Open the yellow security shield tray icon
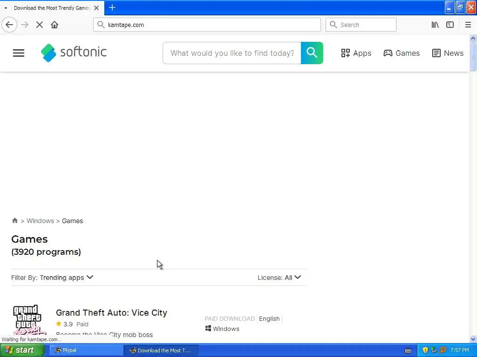The image size is (477, 357). click(425, 350)
